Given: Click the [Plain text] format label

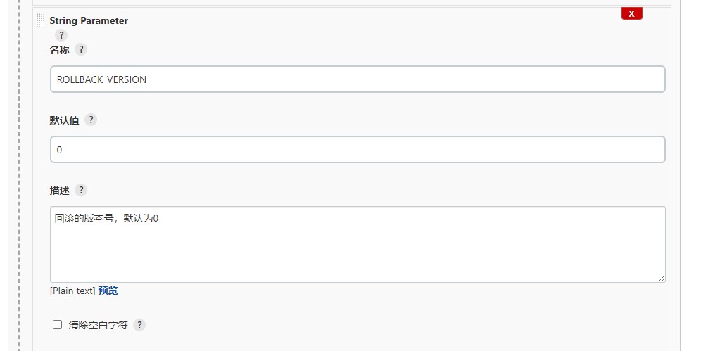Looking at the screenshot, I should point(72,291).
